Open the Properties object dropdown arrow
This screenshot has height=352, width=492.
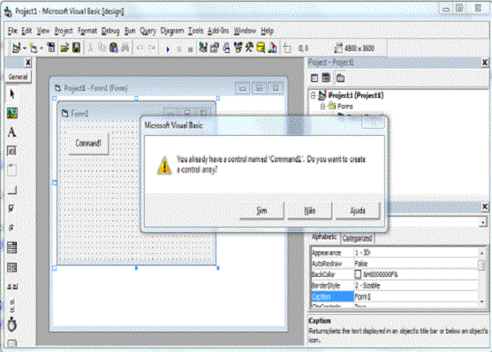pyautogui.click(x=483, y=222)
